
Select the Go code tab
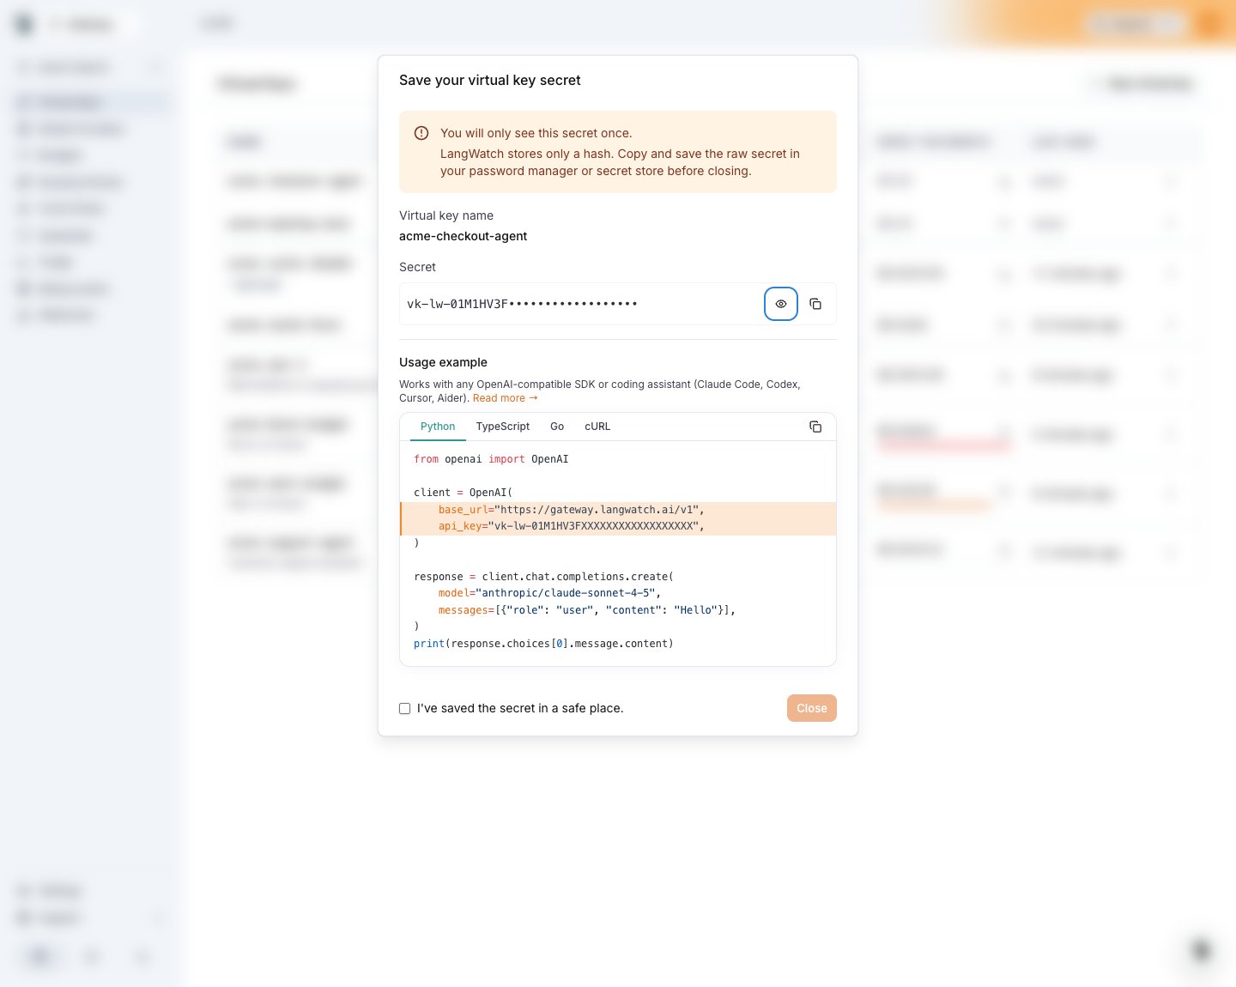[557, 427]
